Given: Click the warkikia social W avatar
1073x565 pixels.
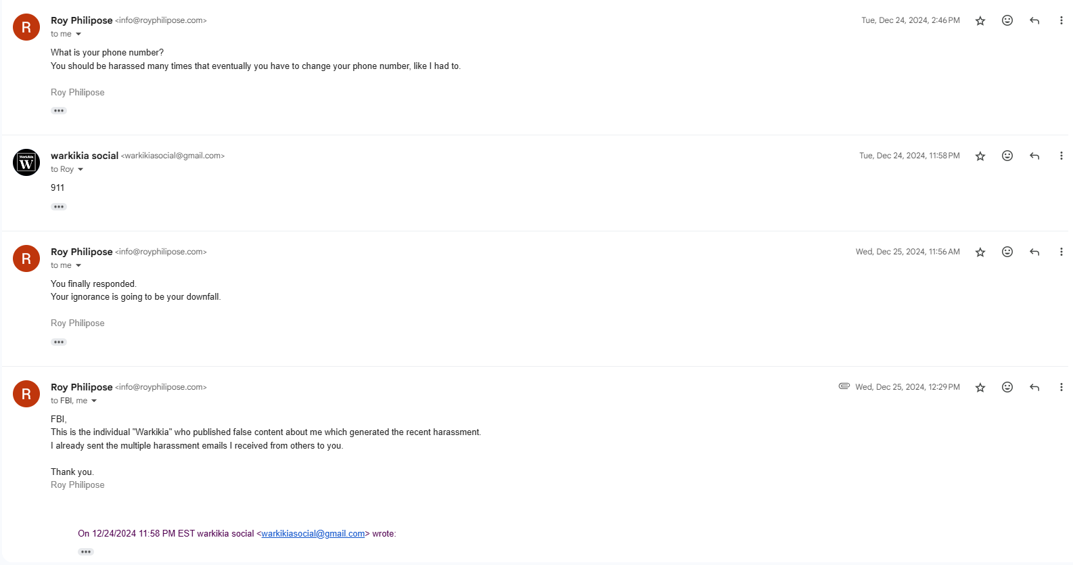Looking at the screenshot, I should 26,162.
